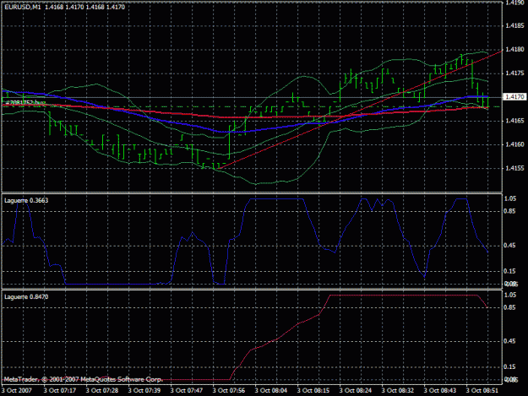Click 0.45 level in Laguerre 0.3663 pane
Viewport: 528px width, 396px height.
click(509, 245)
